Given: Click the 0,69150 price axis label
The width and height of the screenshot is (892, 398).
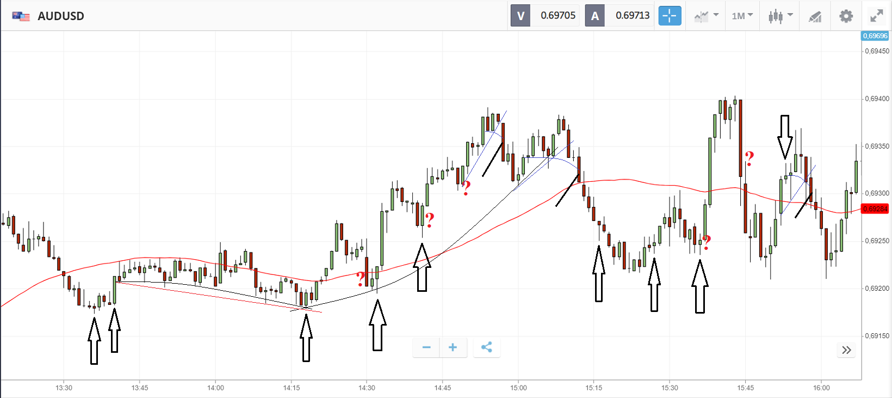Looking at the screenshot, I should 877,336.
